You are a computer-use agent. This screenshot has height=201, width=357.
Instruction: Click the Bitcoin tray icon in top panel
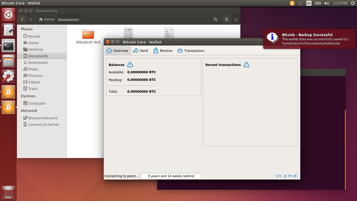point(292,3)
